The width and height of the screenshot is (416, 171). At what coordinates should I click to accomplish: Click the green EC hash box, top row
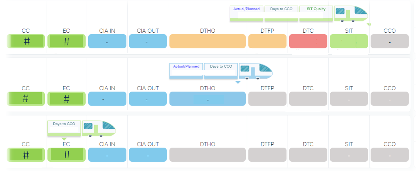pos(66,41)
